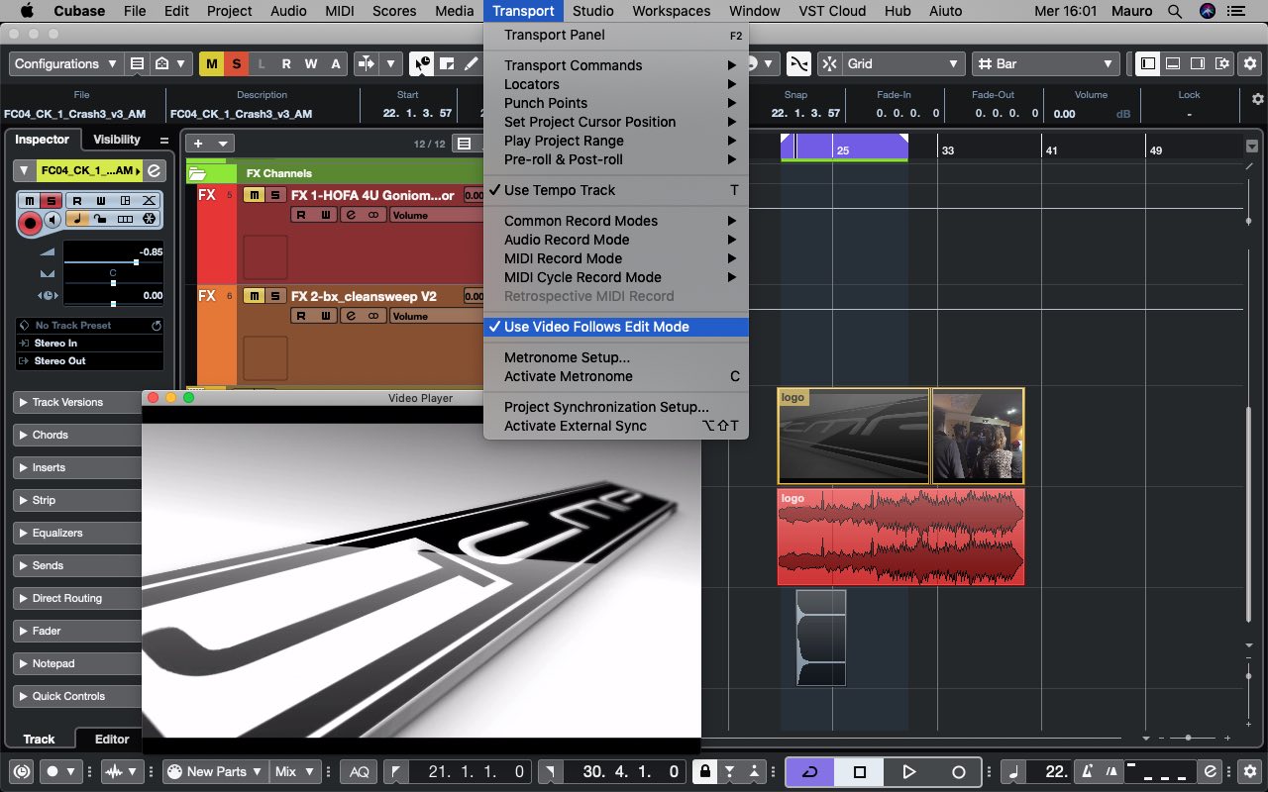The image size is (1268, 792).
Task: Click Use Video Follows Edit Mode
Action: pyautogui.click(x=615, y=327)
